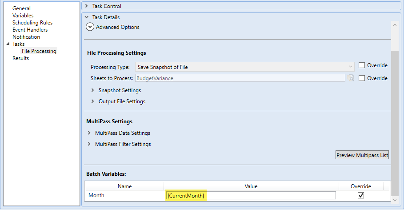Open Scheduling Rules in left pane
This screenshot has width=404, height=210.
32,23
